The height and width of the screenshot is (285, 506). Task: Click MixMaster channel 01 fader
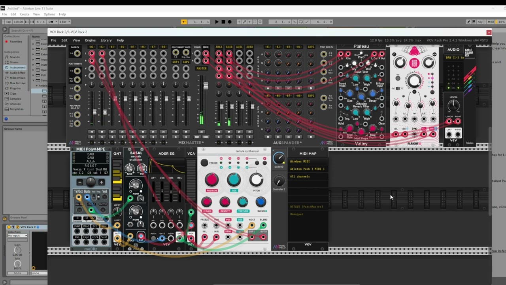[x=94, y=112]
